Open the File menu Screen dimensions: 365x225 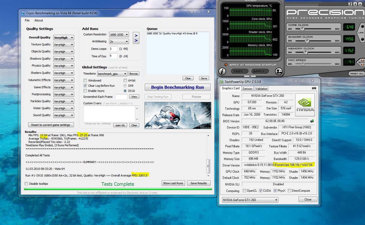[x=27, y=20]
